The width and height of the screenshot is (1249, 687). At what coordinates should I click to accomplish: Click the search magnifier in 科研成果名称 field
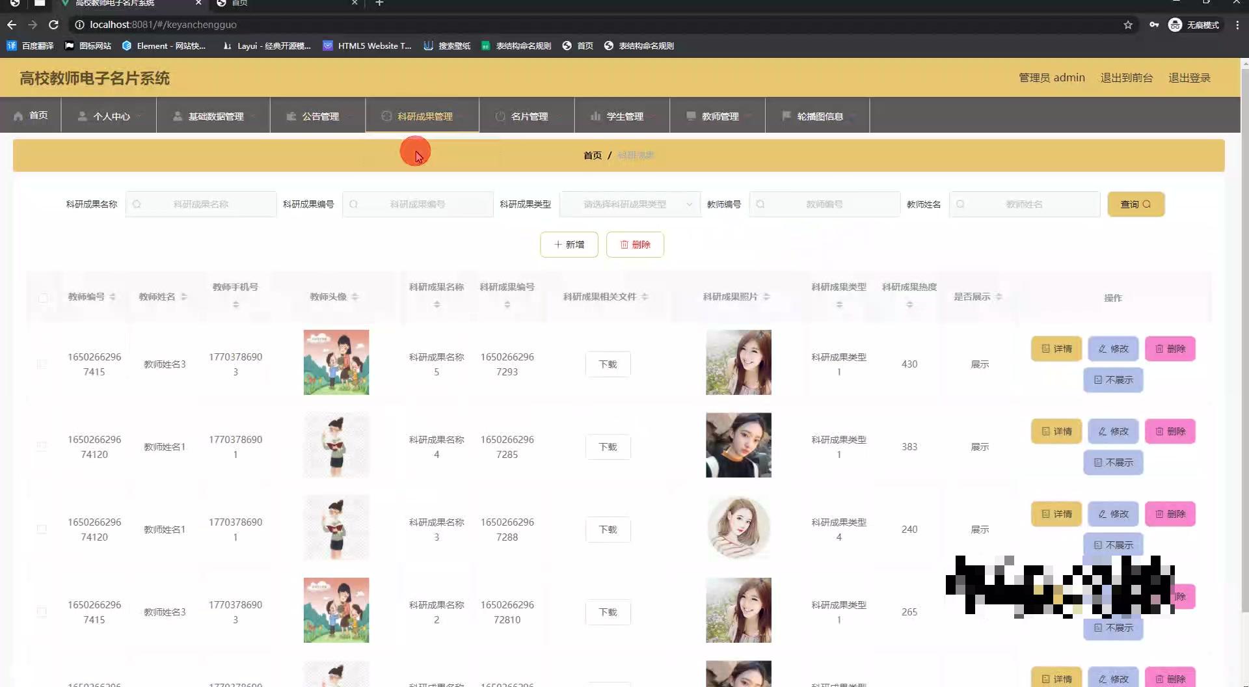point(137,204)
